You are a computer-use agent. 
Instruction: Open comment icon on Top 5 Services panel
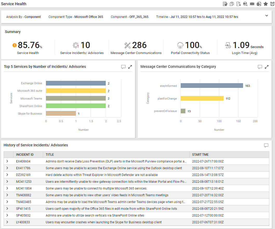pos(123,67)
